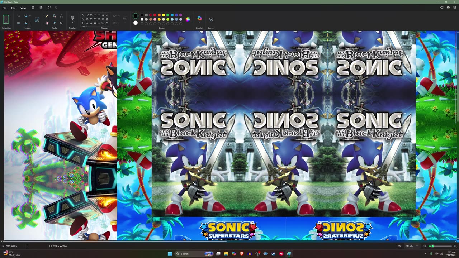Open the View menu
This screenshot has height=258, width=459.
23,8
